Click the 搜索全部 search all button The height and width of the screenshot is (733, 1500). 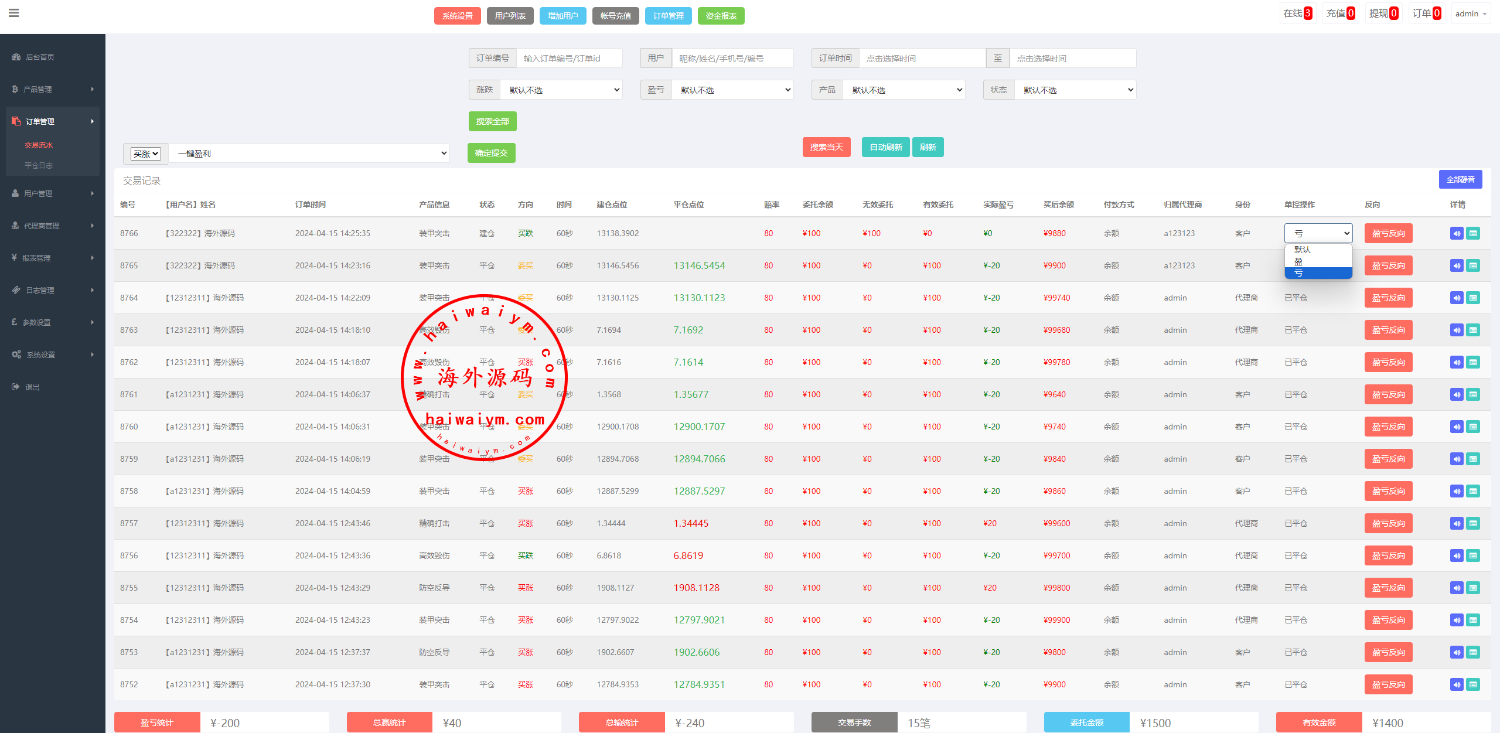point(492,121)
